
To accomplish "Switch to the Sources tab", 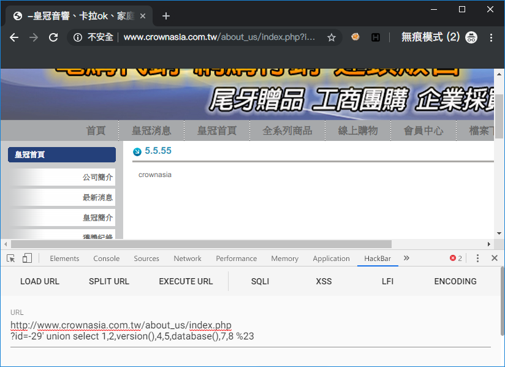I will pyautogui.click(x=146, y=259).
